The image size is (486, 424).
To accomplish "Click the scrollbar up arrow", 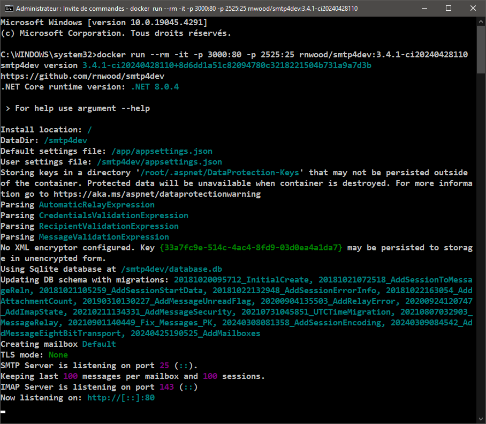I will pyautogui.click(x=481, y=22).
